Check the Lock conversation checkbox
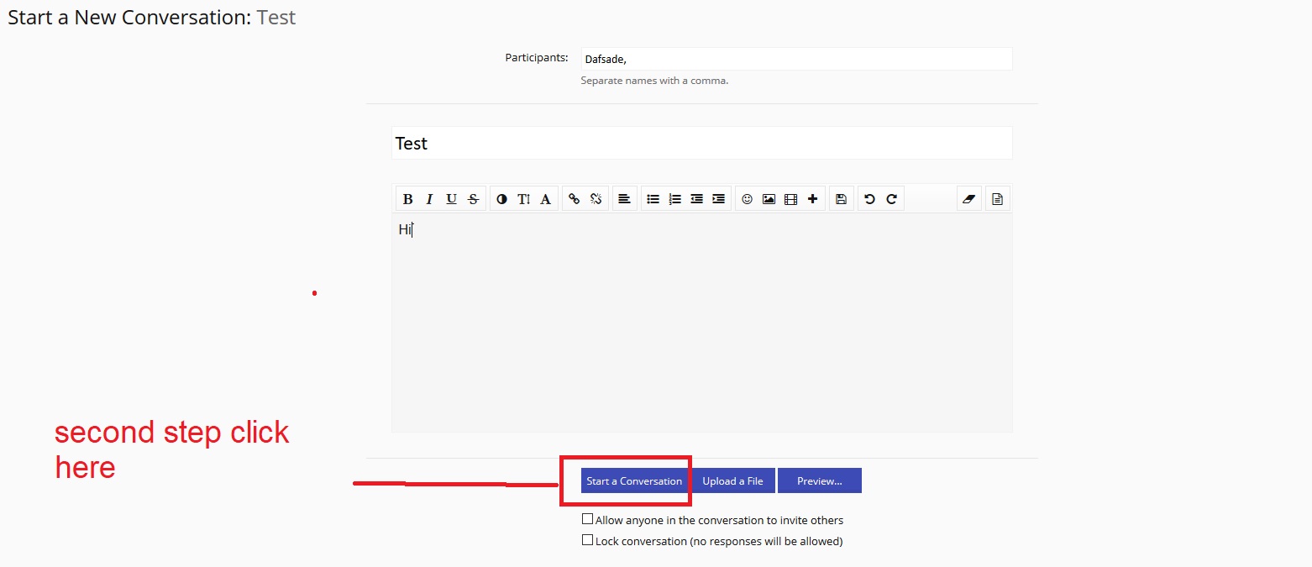 587,540
